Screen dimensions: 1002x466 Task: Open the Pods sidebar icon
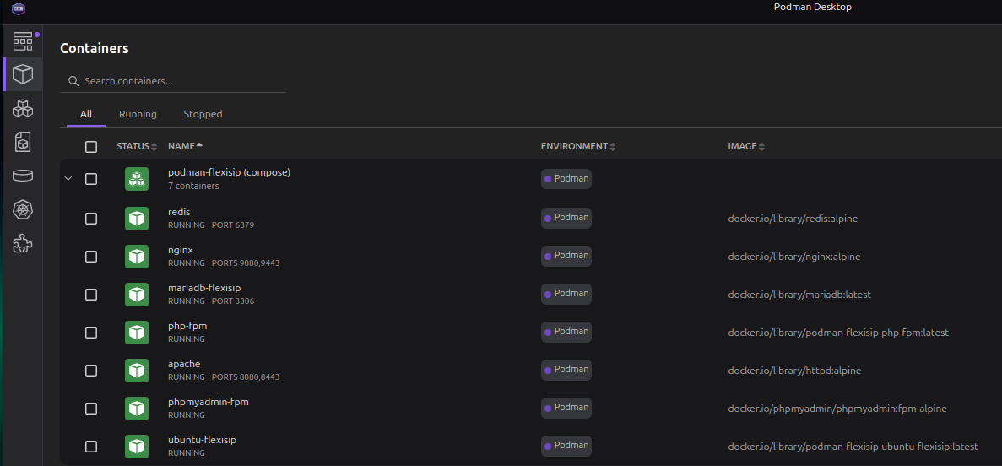point(22,108)
